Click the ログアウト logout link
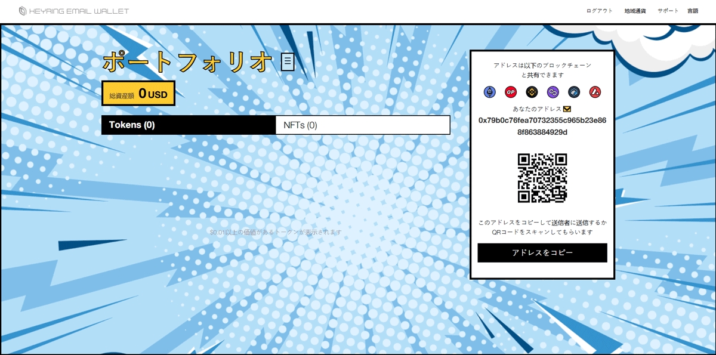Viewport: 716px width, 355px height. [x=599, y=11]
